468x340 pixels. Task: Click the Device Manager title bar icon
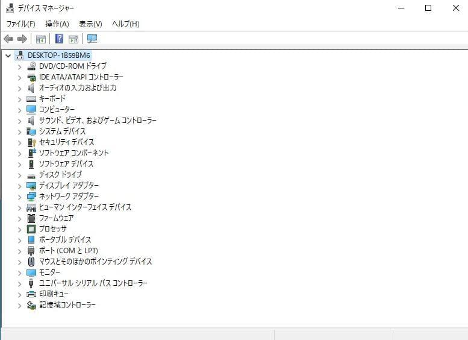(x=10, y=8)
